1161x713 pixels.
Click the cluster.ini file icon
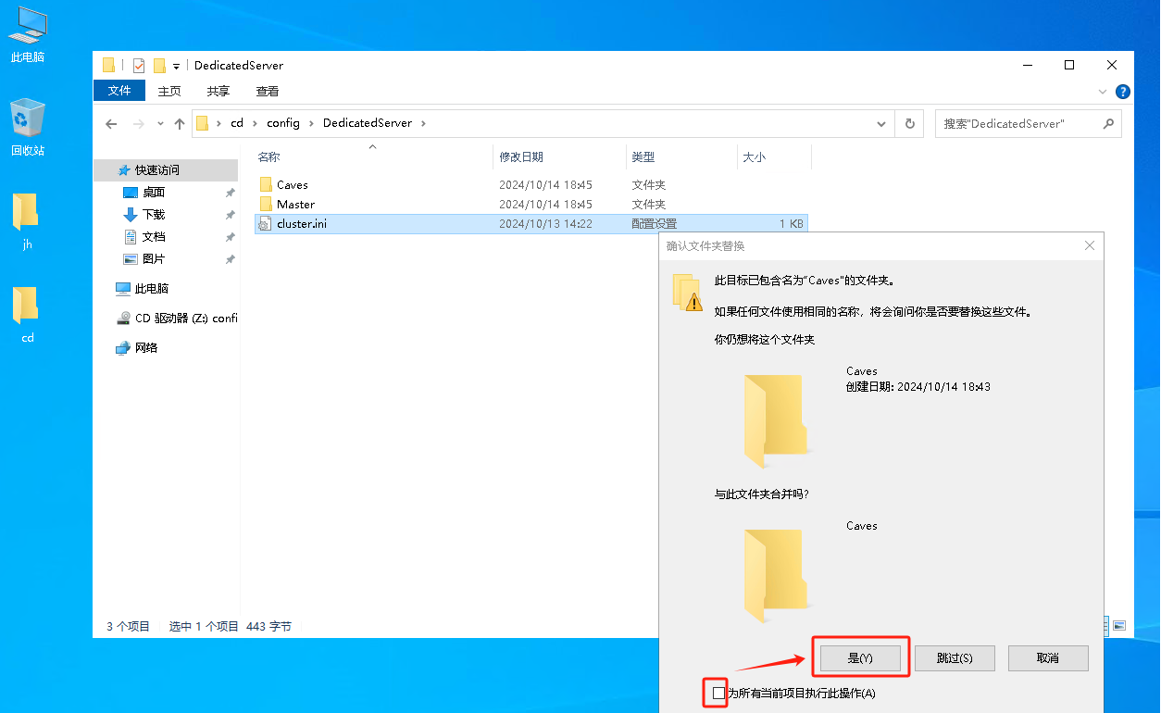pos(265,224)
